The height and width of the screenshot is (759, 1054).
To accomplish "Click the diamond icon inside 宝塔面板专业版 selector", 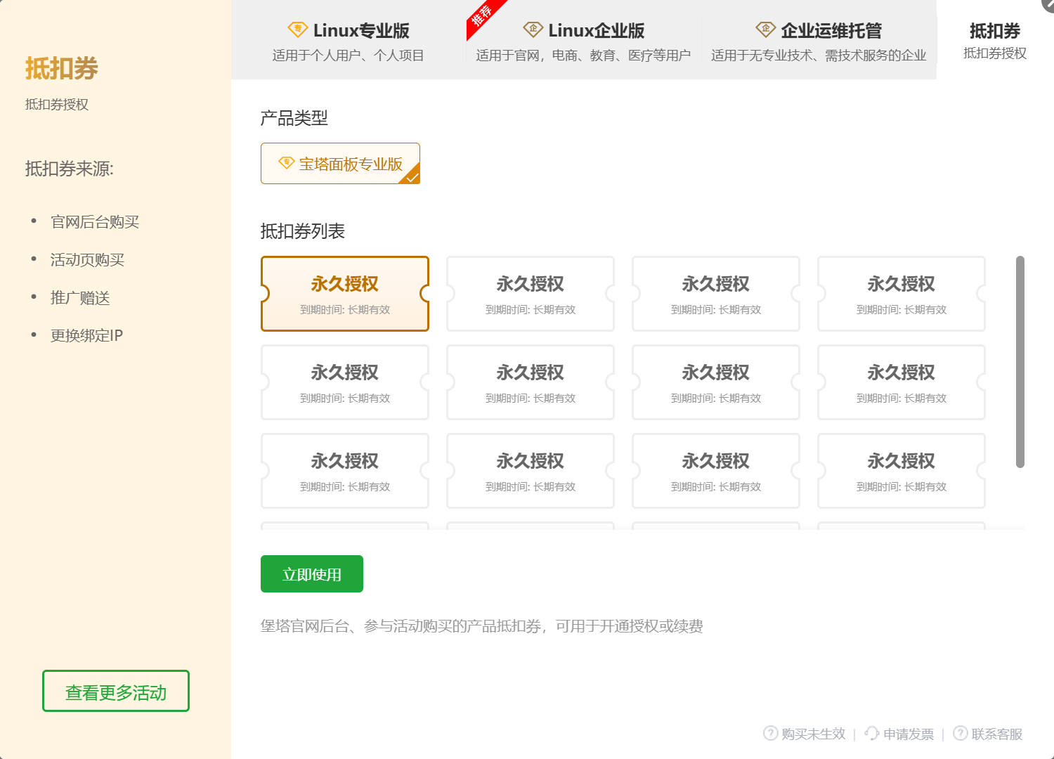I will point(285,162).
